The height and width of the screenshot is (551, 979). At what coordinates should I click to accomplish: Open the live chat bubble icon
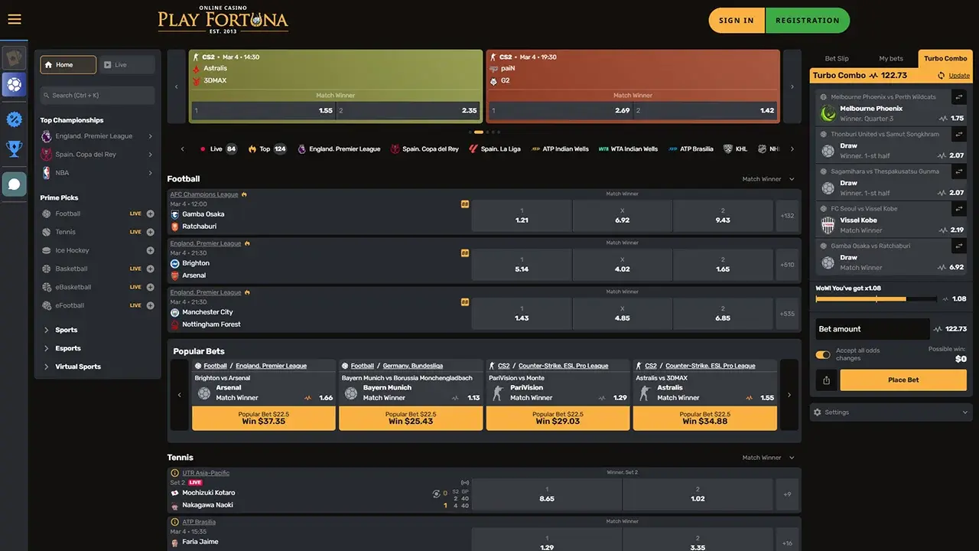click(14, 184)
